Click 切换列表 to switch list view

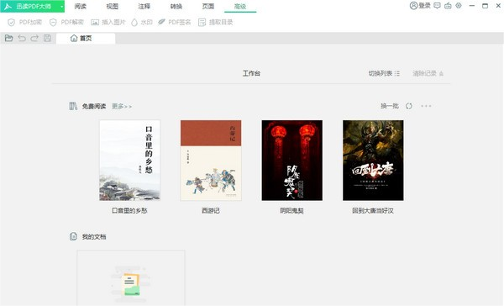pyautogui.click(x=384, y=73)
